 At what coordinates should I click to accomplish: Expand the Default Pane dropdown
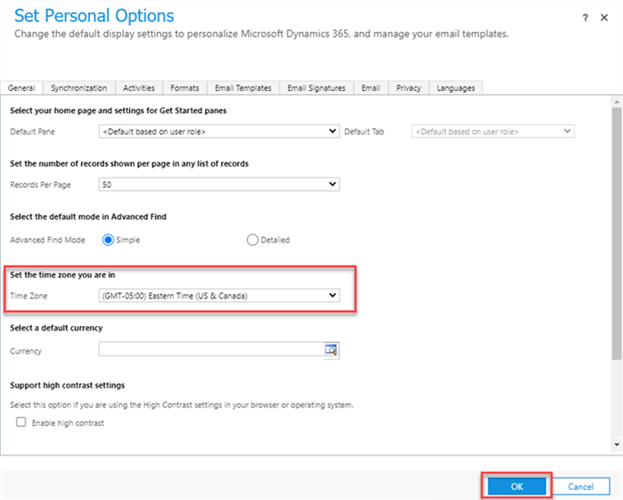pos(219,131)
